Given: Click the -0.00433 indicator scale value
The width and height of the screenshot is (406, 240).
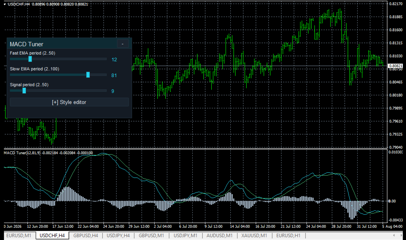Looking at the screenshot, I should click(395, 220).
